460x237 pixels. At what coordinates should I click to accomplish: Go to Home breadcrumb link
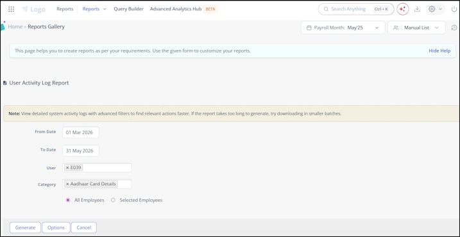15,27
